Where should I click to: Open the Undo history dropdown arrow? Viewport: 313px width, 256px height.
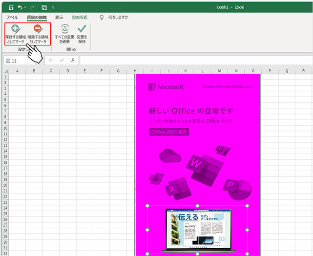pos(25,8)
